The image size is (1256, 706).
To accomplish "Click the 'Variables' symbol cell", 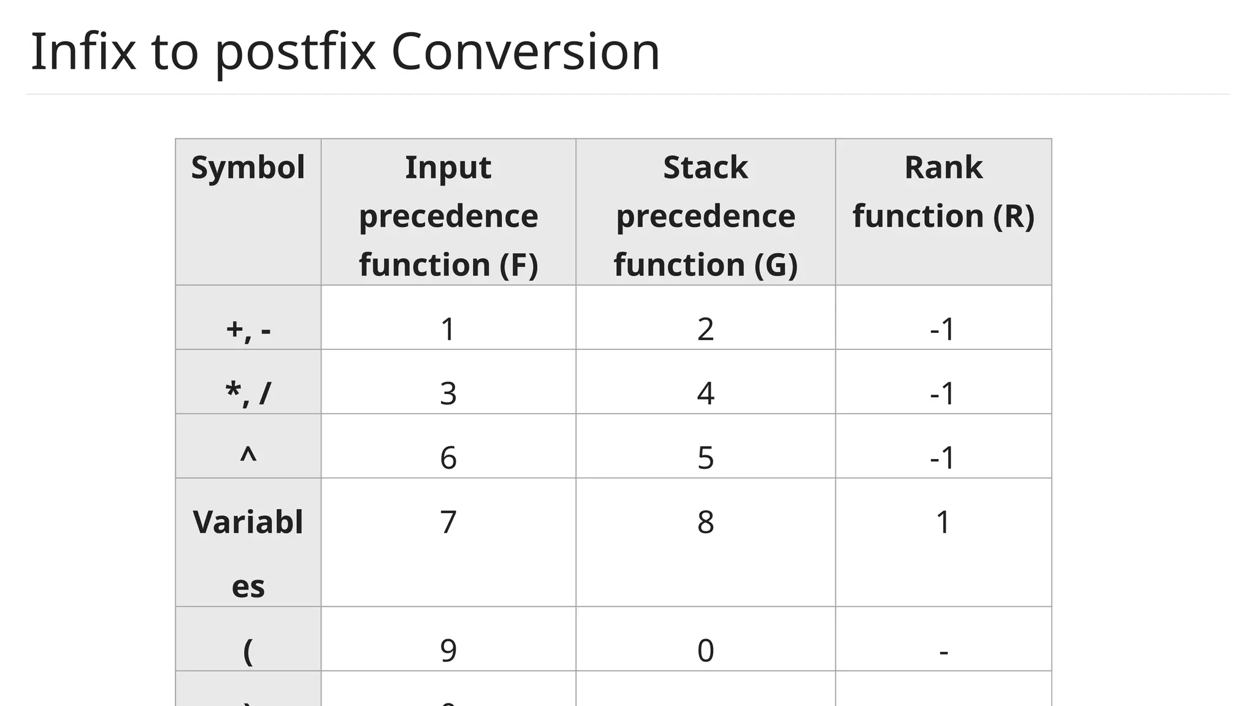I will (x=248, y=553).
